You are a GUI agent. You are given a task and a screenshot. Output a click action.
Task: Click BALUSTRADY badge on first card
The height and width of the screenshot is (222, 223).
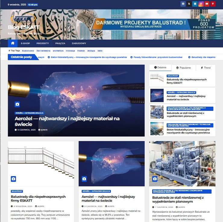pos(17,191)
